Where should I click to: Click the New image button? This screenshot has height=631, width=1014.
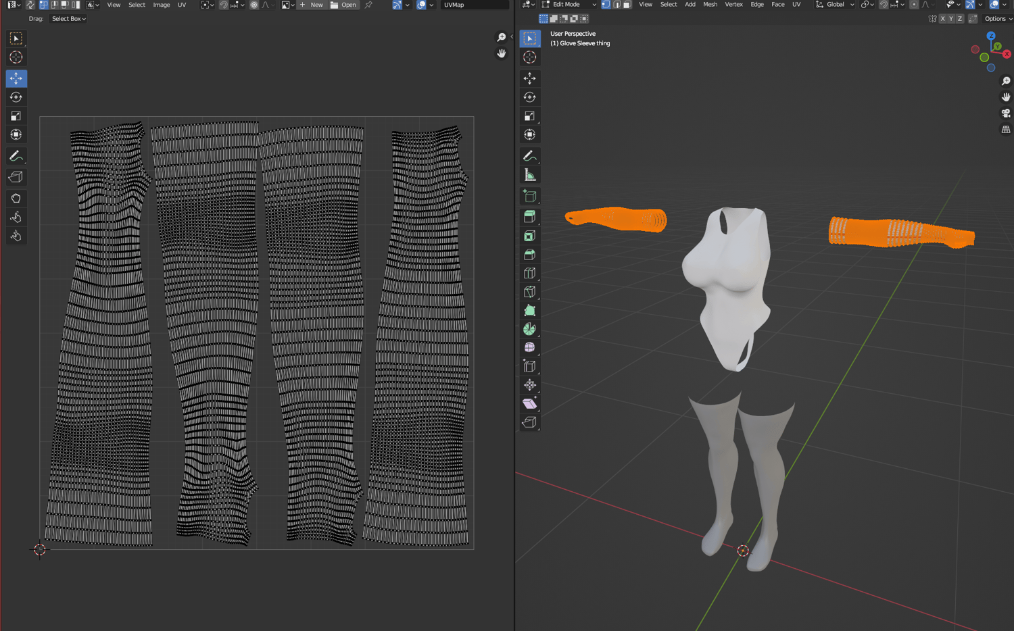(312, 5)
